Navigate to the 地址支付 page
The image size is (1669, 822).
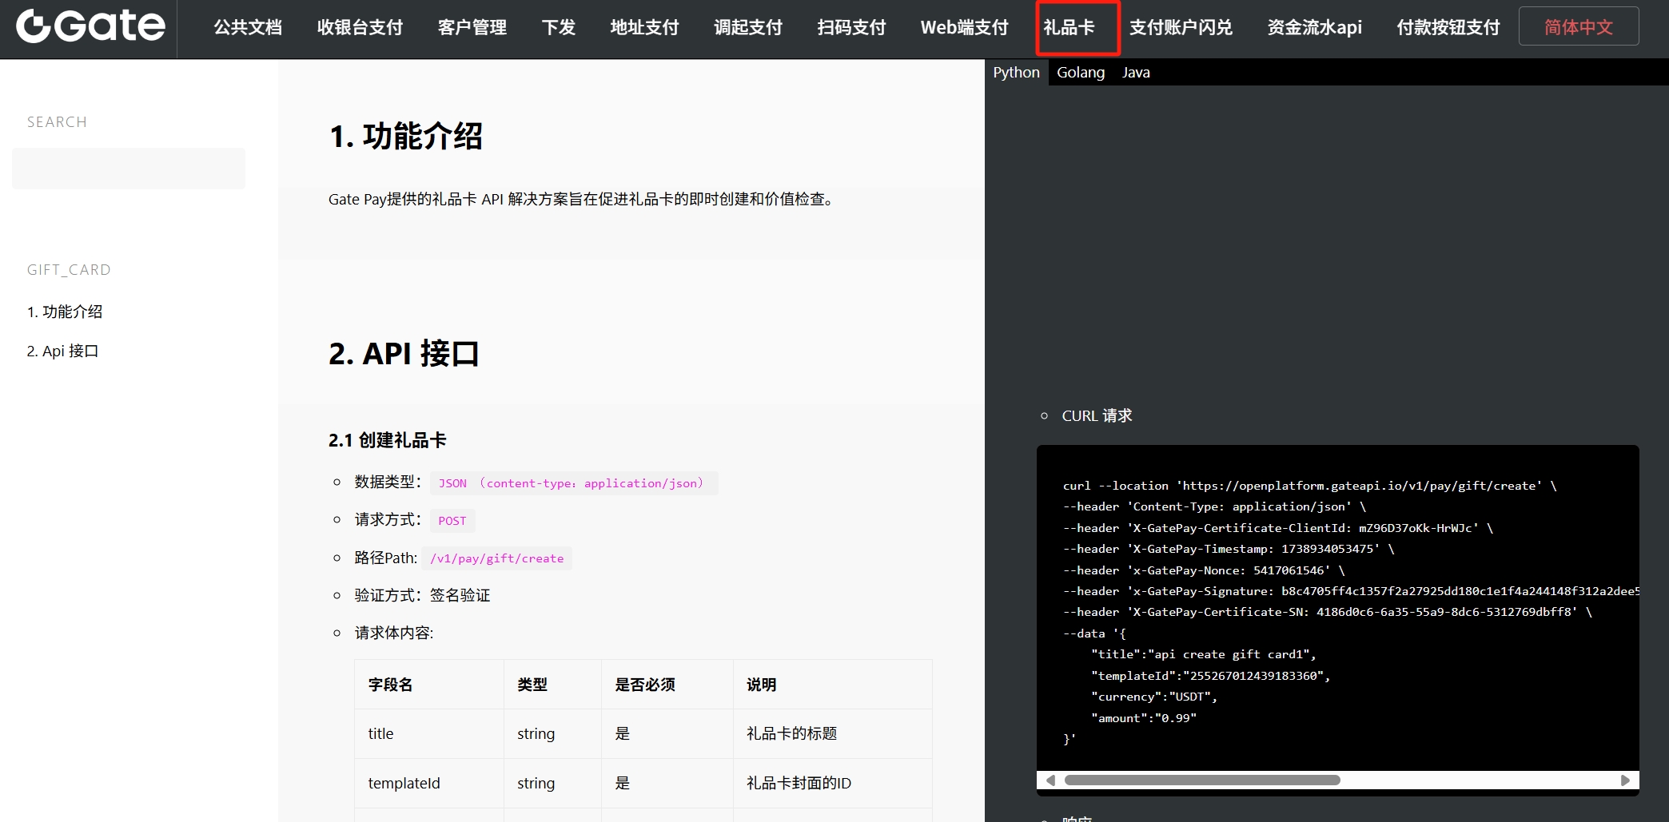(644, 28)
